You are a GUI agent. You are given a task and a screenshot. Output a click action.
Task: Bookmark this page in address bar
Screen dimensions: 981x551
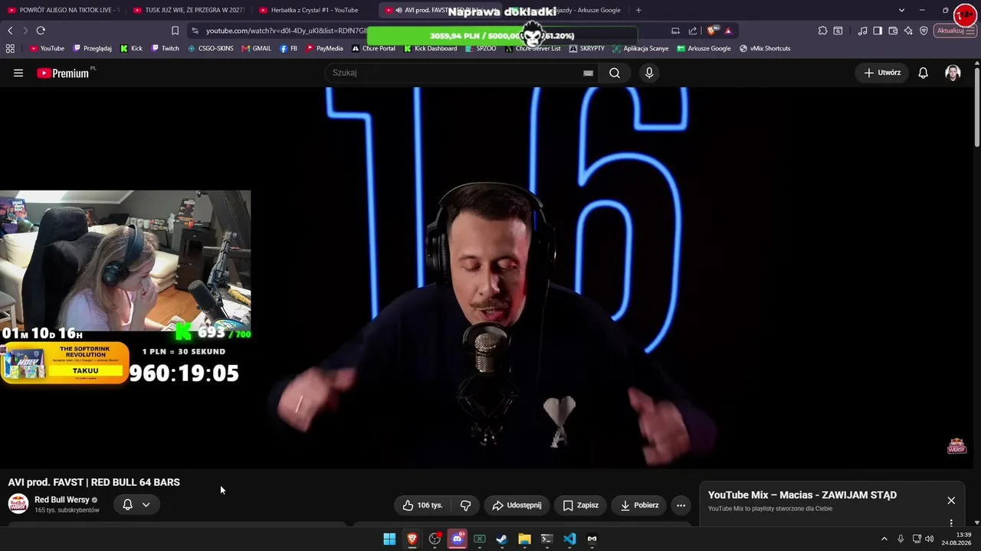(x=175, y=31)
